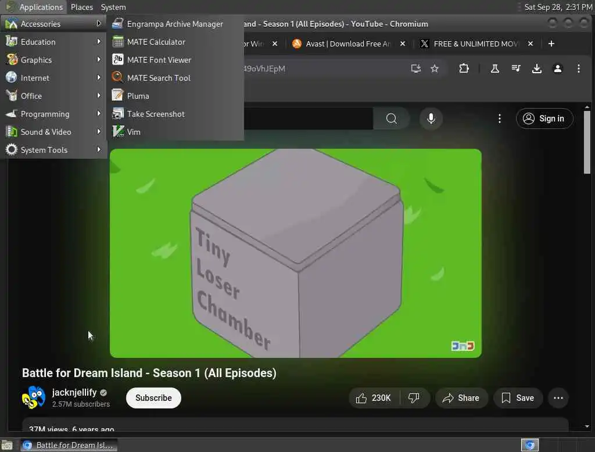Screen dimensions: 595x452
Task: Save the video to a playlist
Action: [x=518, y=398]
